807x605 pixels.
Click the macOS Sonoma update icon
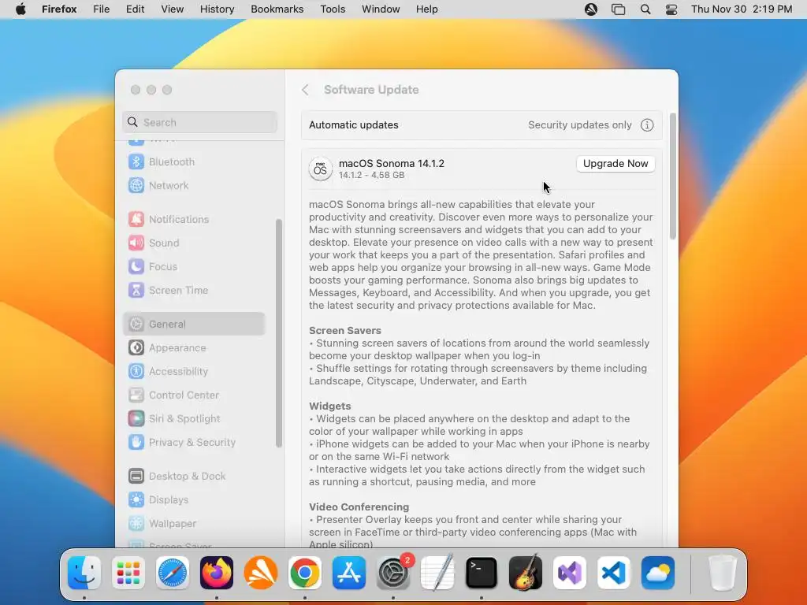coord(320,169)
